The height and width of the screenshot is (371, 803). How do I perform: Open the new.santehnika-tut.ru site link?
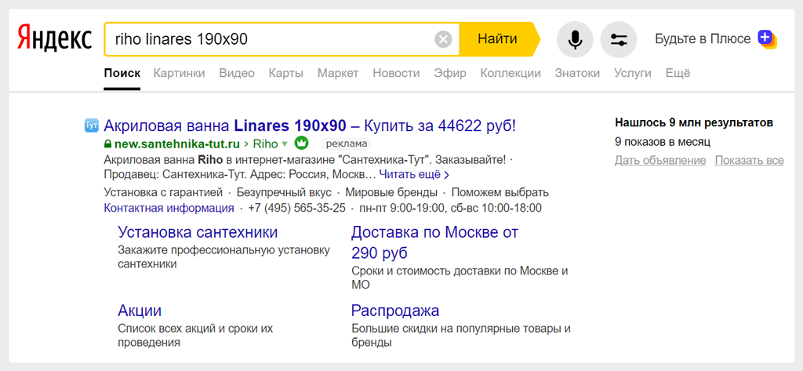[176, 144]
